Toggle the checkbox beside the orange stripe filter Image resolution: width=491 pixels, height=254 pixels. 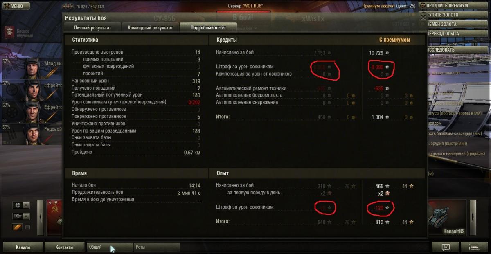click(x=28, y=227)
